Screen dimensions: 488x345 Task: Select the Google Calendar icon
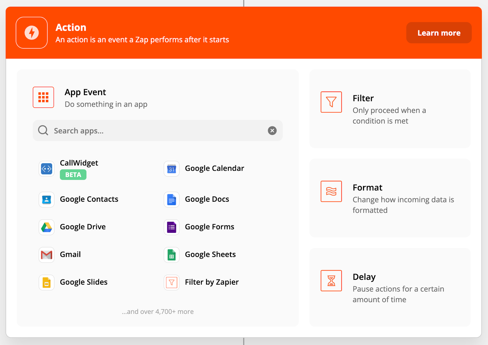pyautogui.click(x=172, y=169)
